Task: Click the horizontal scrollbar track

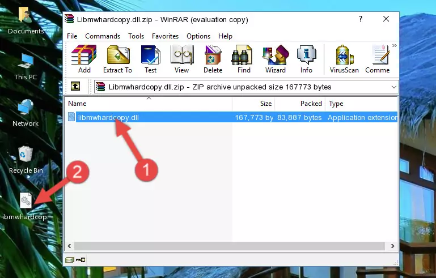Action: click(230, 246)
